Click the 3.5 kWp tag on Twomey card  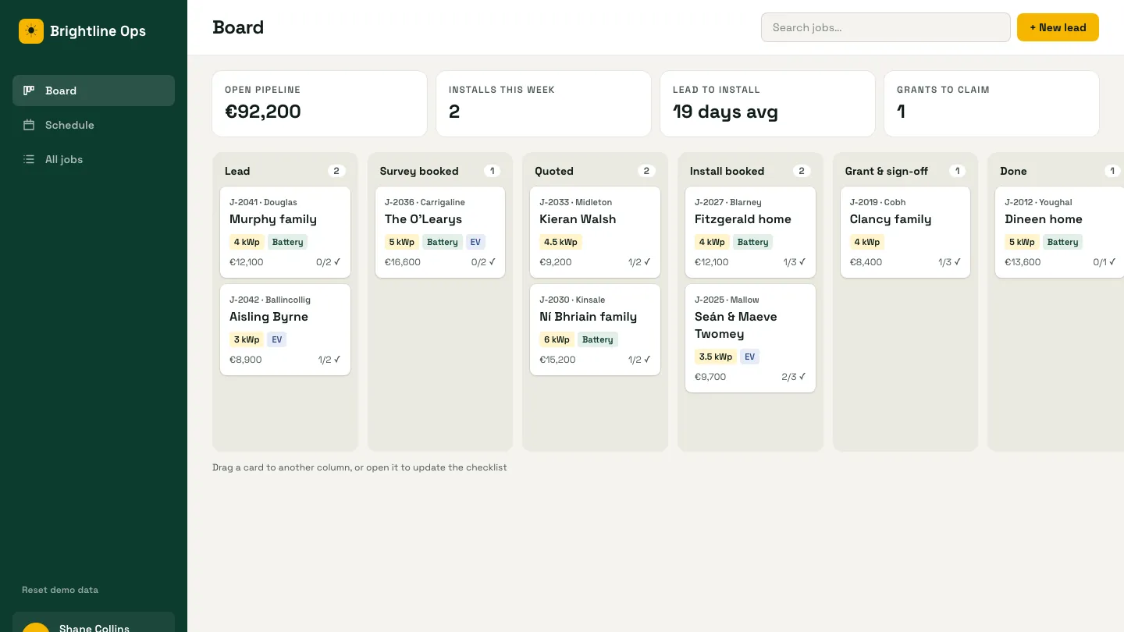click(716, 357)
